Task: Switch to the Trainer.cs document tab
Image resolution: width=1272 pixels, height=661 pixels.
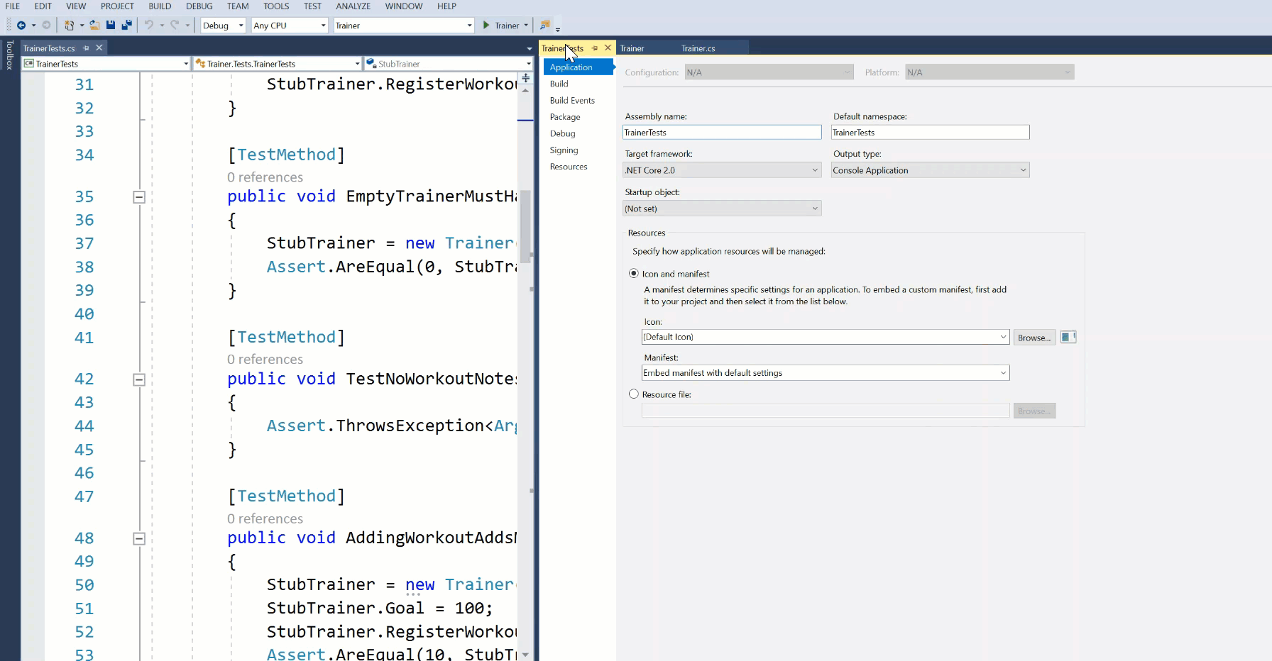Action: pyautogui.click(x=698, y=48)
